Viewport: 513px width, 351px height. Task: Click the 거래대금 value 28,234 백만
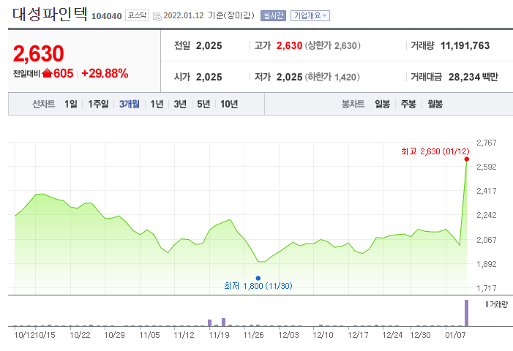click(x=473, y=77)
